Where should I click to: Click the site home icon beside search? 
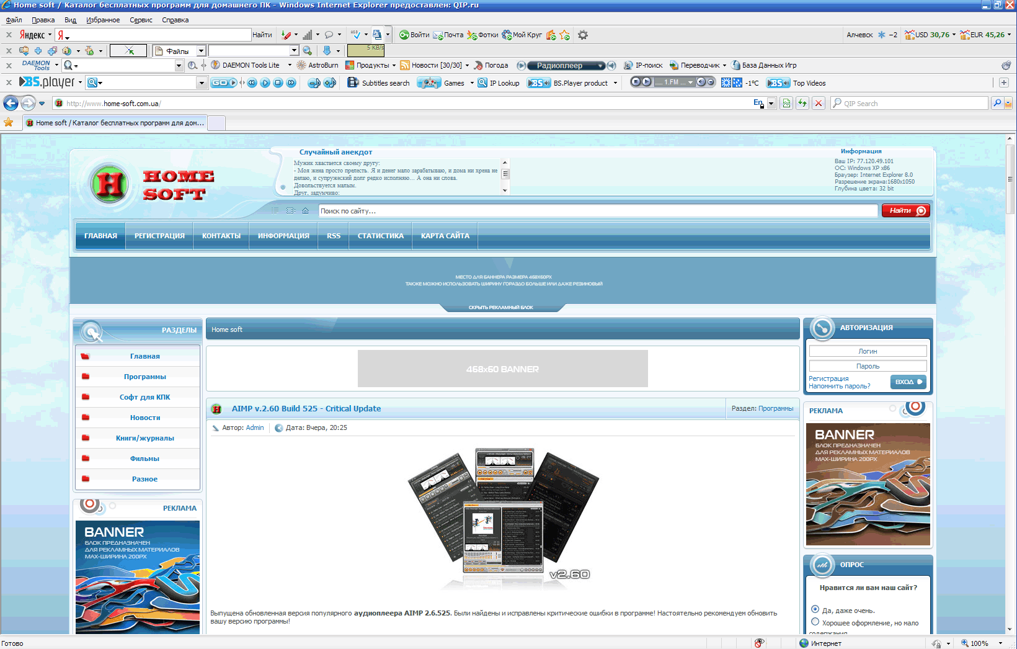pos(305,211)
